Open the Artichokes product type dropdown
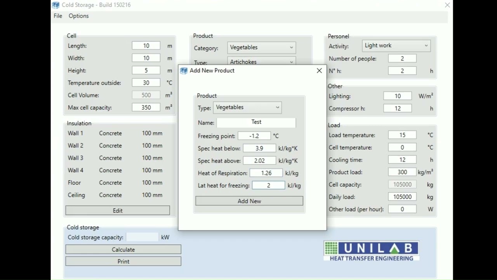497x280 pixels. pos(261,61)
